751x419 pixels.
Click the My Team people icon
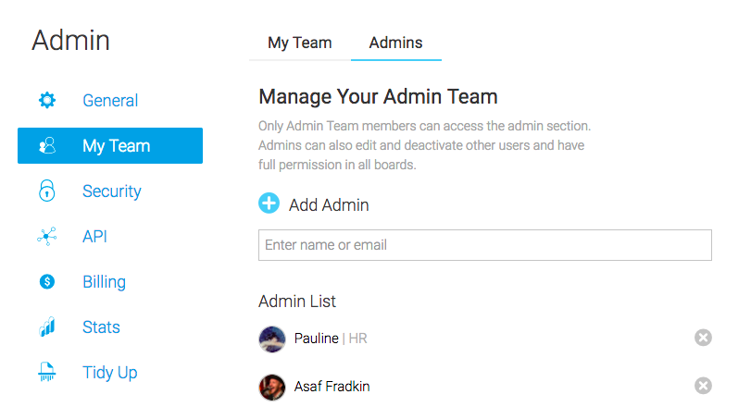47,145
